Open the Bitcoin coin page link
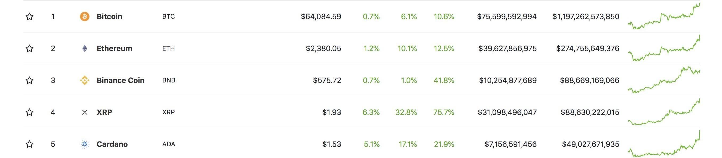 [x=109, y=16]
